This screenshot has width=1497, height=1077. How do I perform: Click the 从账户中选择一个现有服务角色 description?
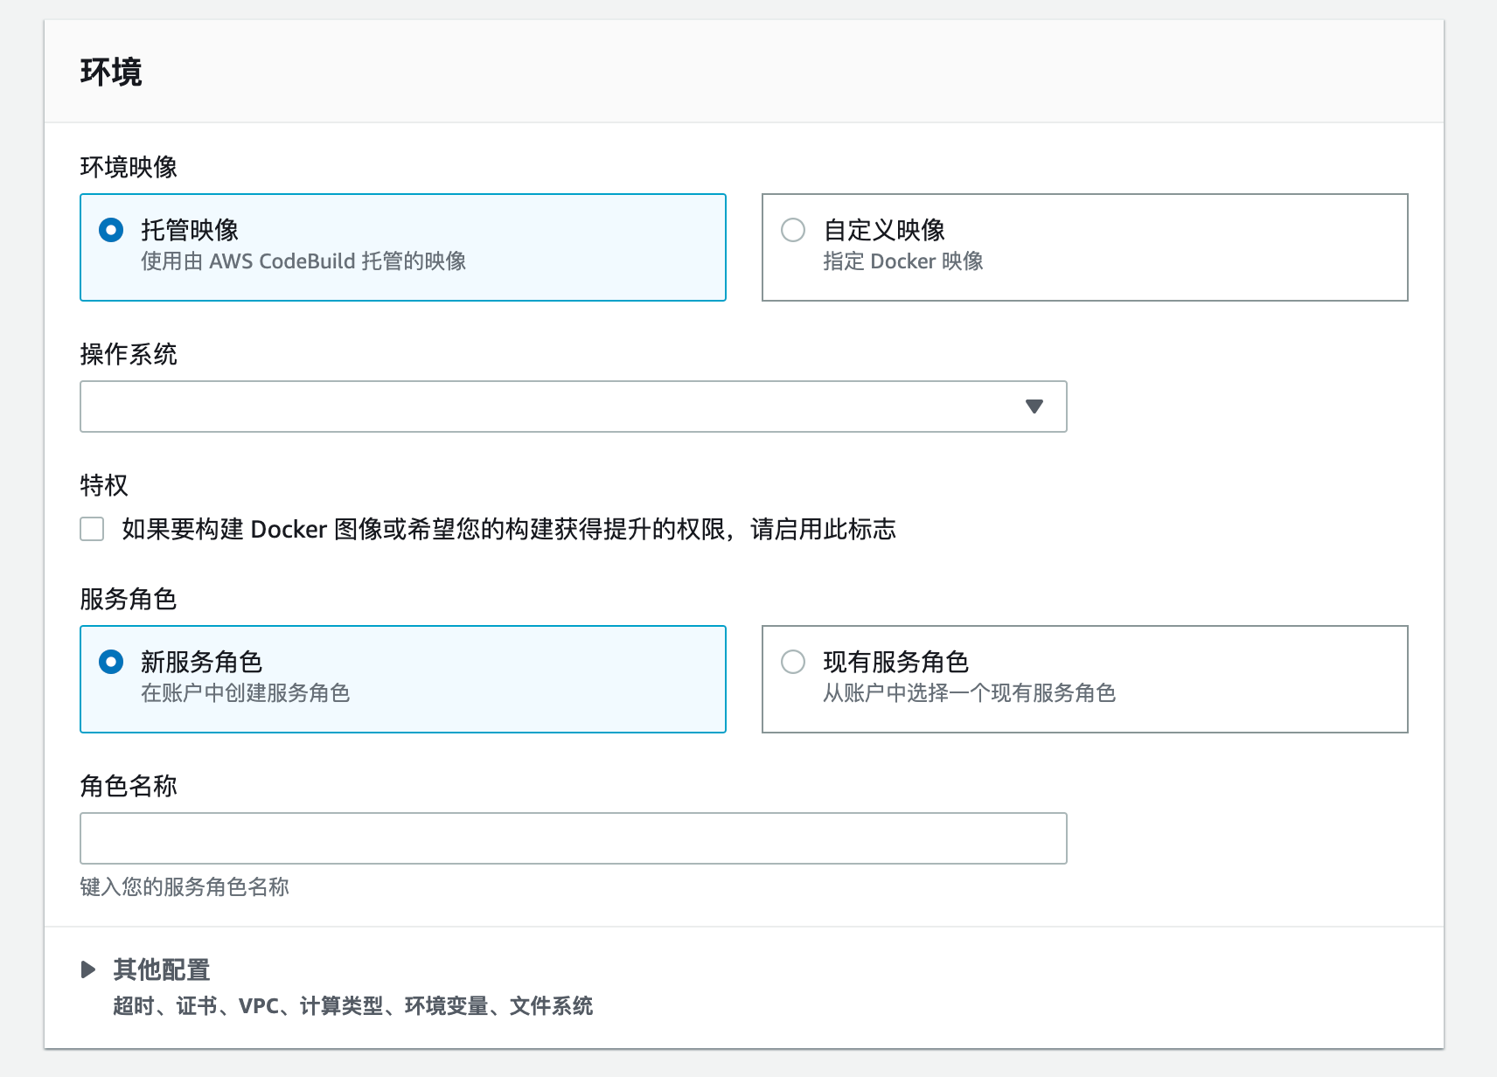click(969, 693)
